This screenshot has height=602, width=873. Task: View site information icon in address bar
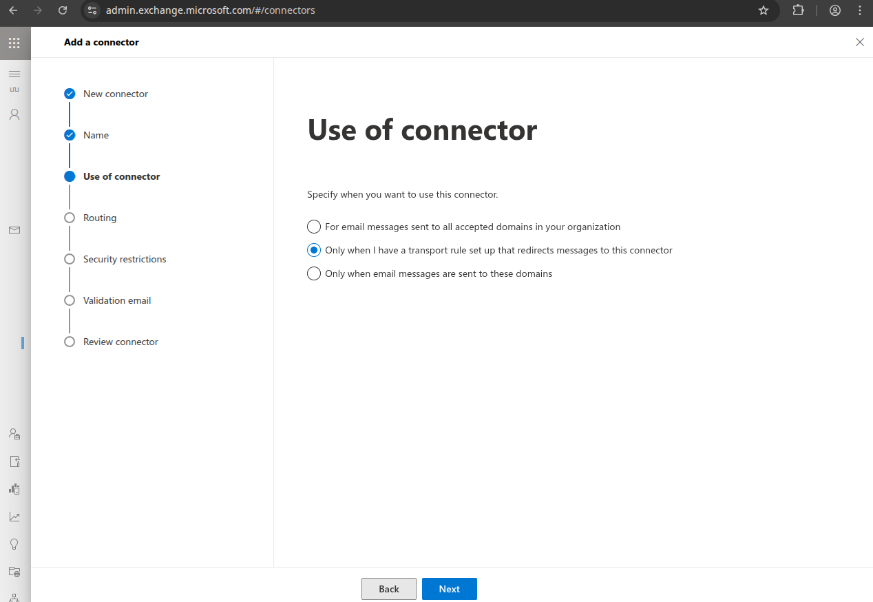[x=92, y=10]
